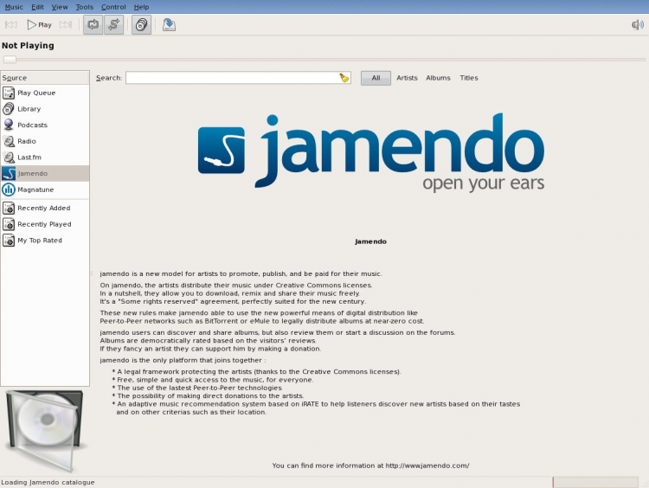
Task: Start playback with the Play button
Action: click(40, 25)
